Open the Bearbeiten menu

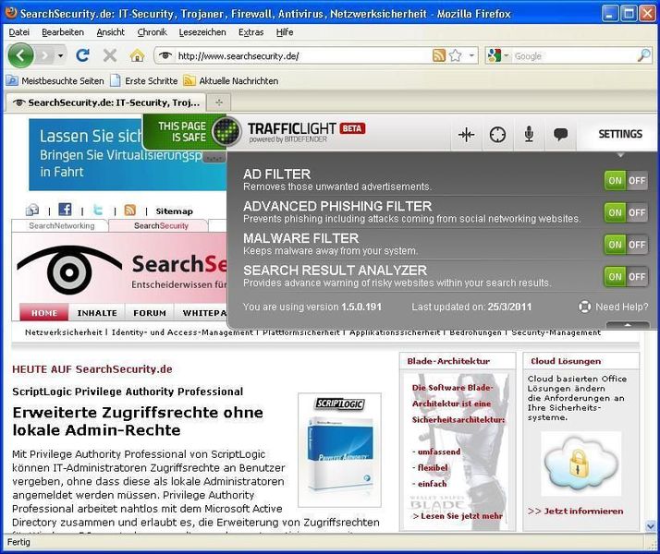63,32
